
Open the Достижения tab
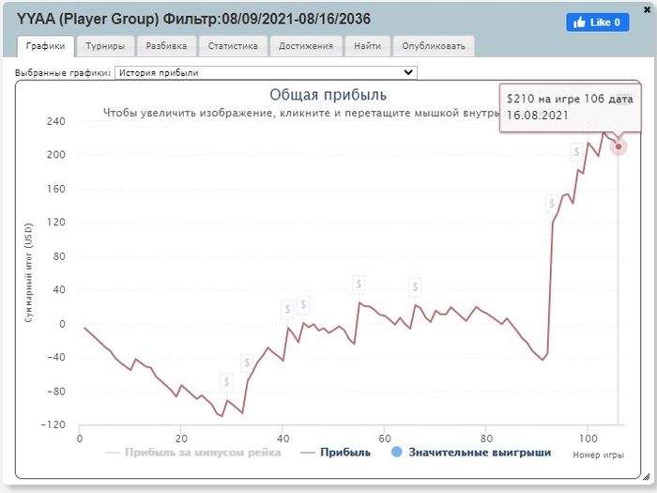306,46
